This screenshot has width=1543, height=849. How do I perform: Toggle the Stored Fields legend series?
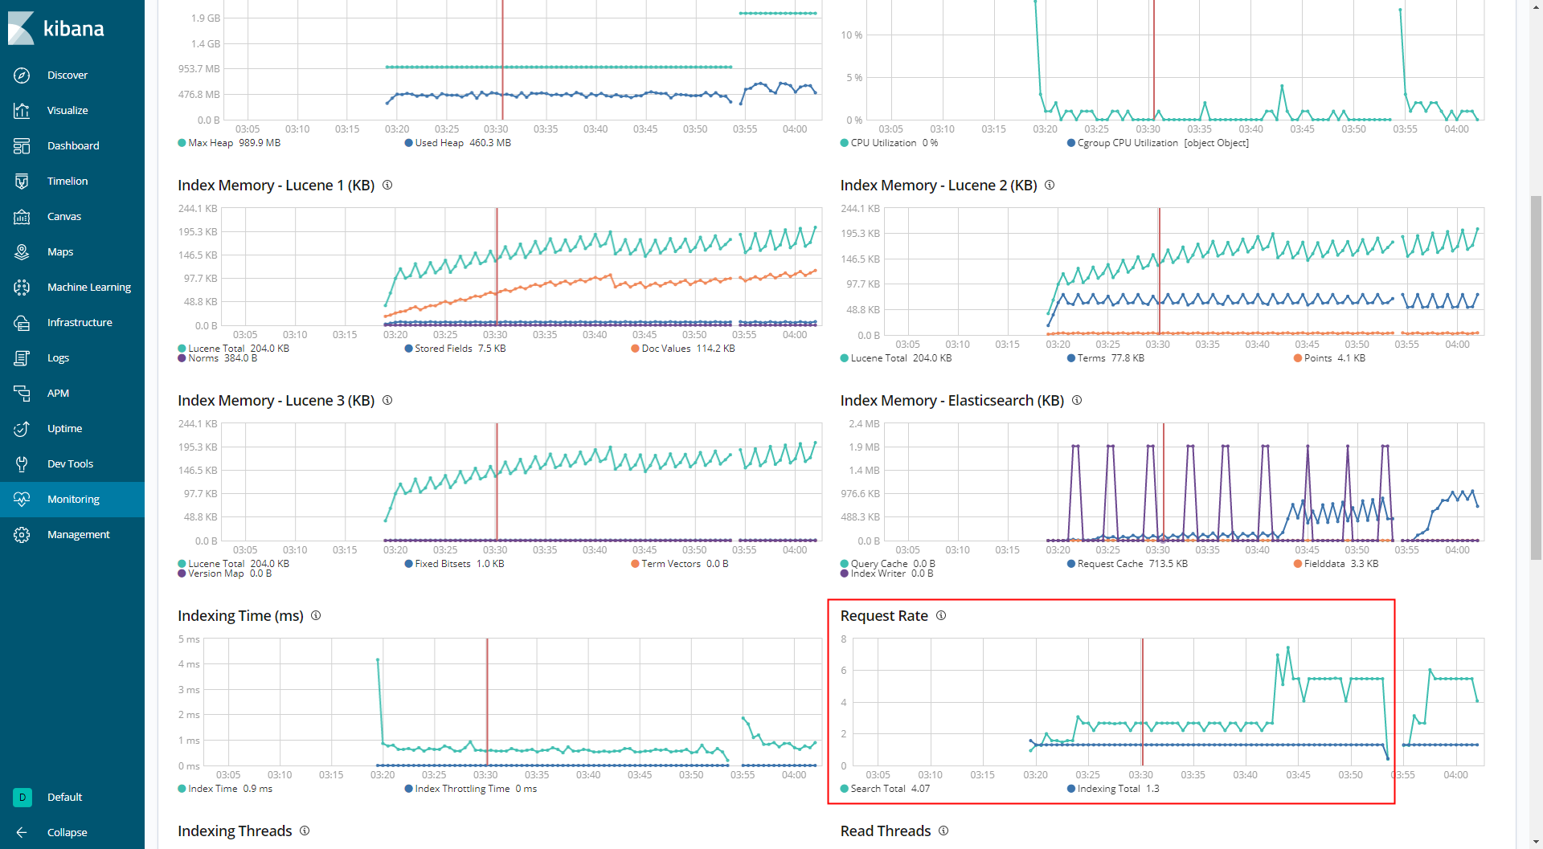[x=455, y=349]
